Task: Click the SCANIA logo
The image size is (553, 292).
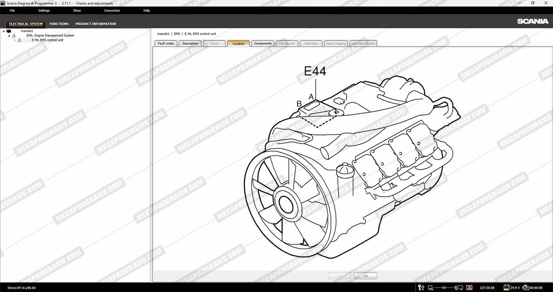Action: click(533, 21)
